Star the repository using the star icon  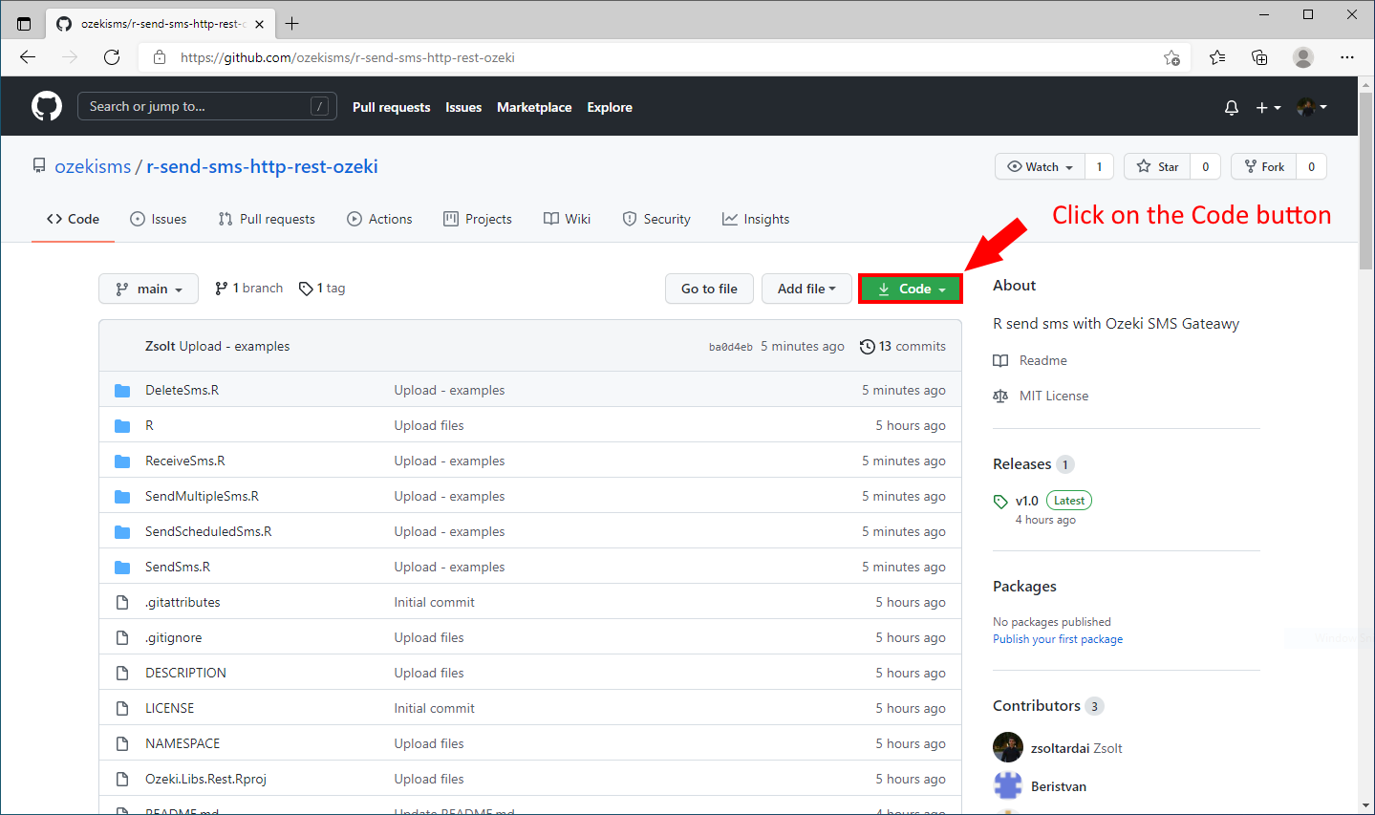1145,165
